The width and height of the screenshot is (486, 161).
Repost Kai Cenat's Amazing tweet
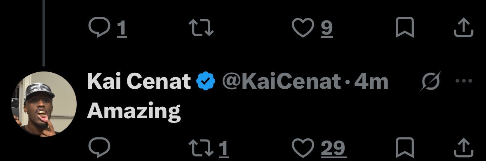coord(201,148)
